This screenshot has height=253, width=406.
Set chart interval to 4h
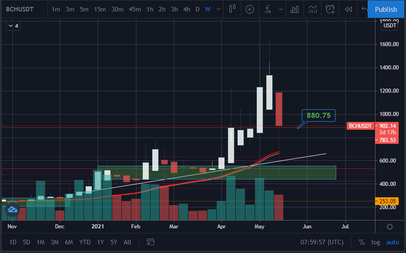click(x=187, y=9)
